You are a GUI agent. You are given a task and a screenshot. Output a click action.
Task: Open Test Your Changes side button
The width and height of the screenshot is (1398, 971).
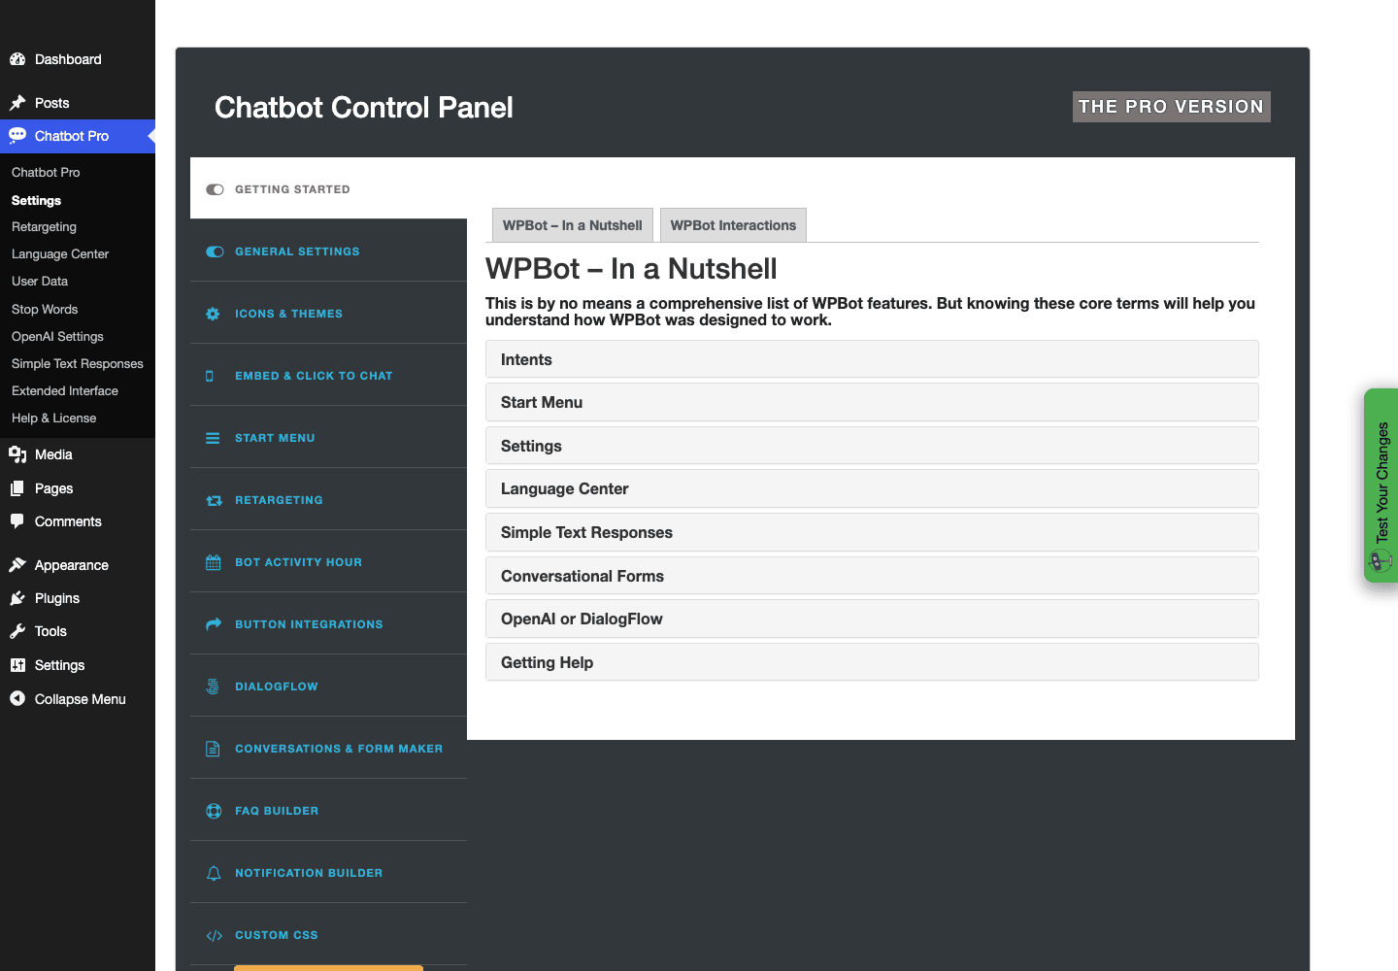[x=1381, y=485]
